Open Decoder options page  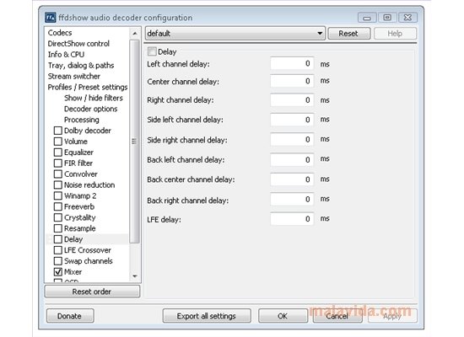(90, 109)
